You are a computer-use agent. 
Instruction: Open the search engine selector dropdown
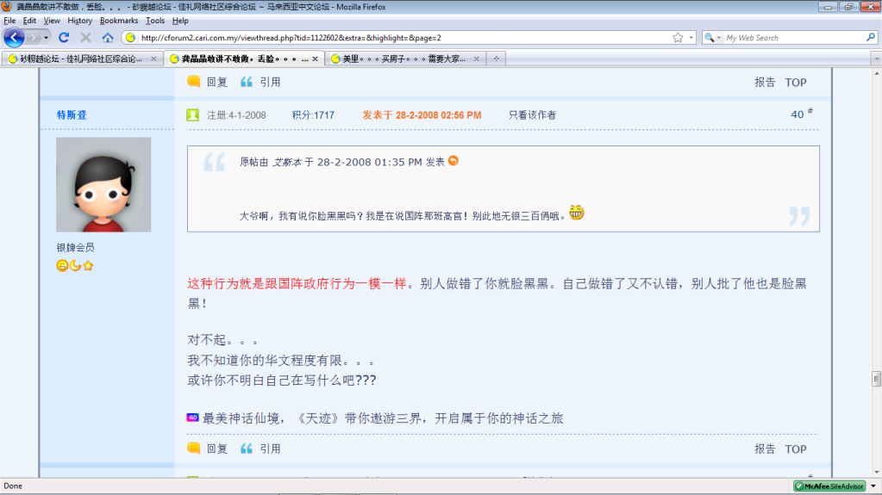(x=713, y=38)
